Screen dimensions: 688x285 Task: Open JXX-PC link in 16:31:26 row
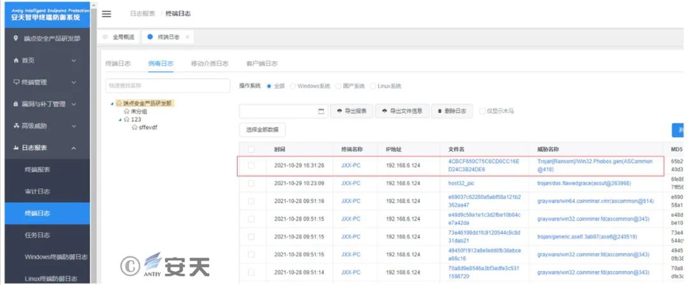[x=350, y=166]
